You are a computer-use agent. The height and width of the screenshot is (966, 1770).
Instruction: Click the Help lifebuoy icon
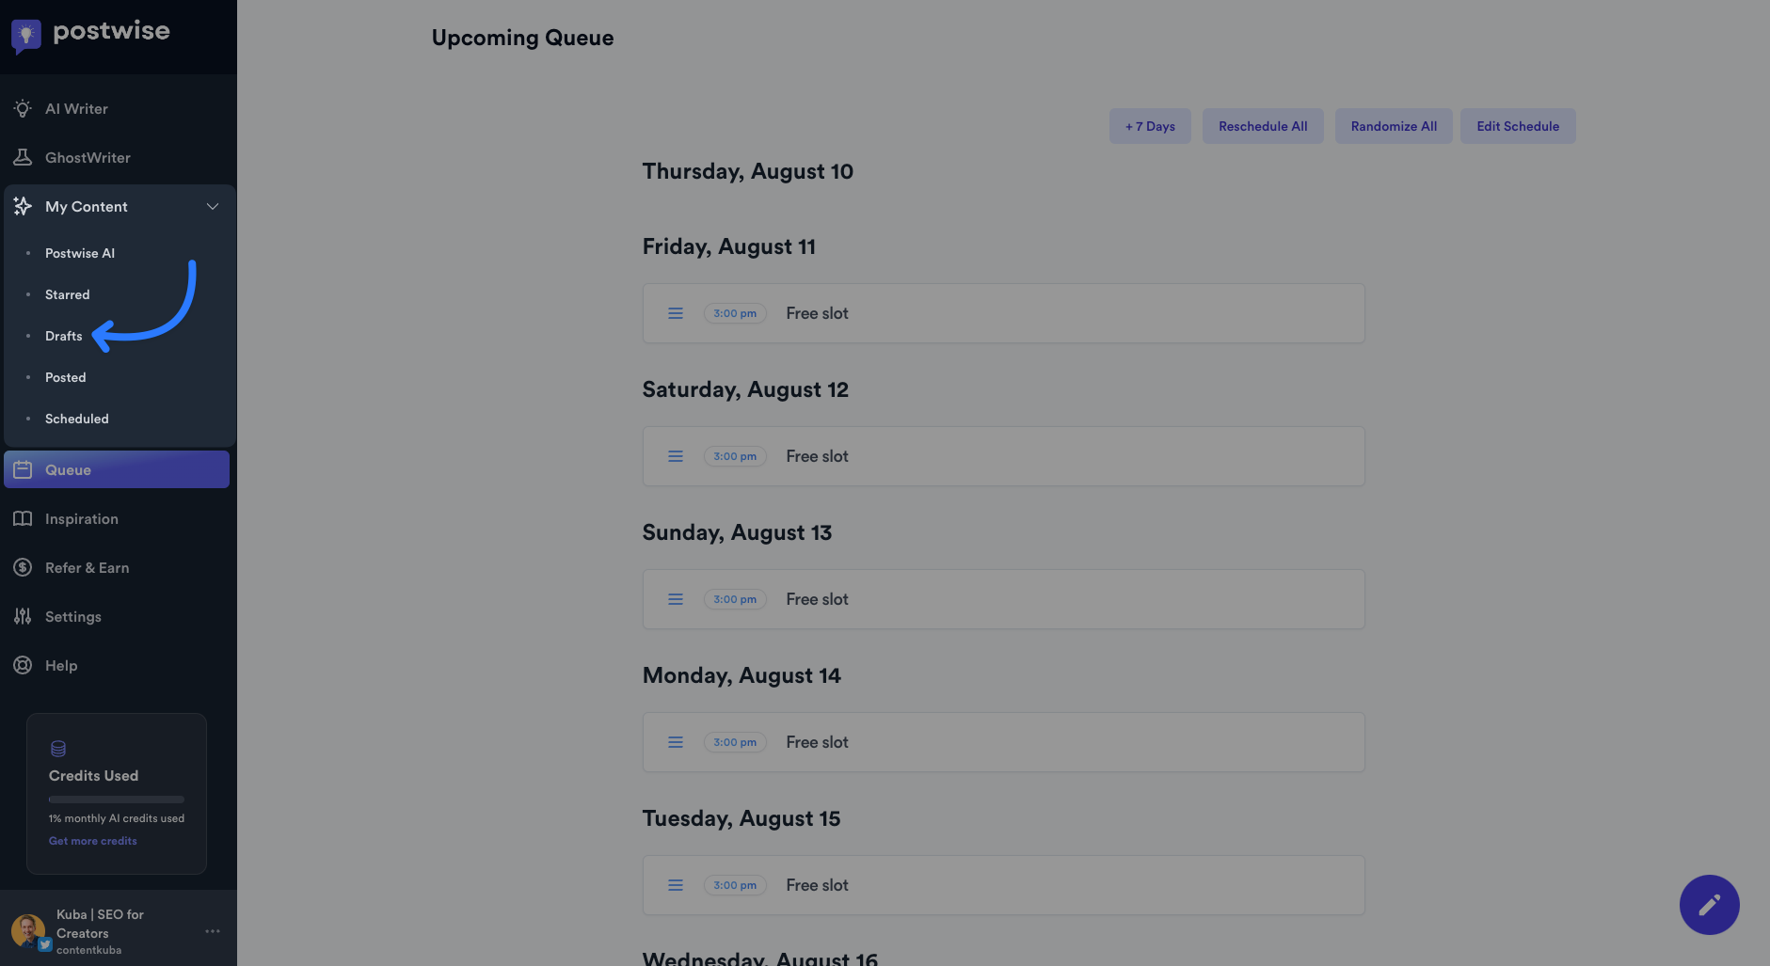coord(23,665)
